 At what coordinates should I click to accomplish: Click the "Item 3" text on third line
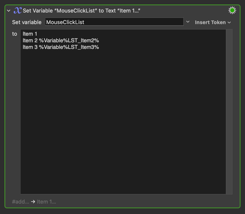(x=30, y=47)
